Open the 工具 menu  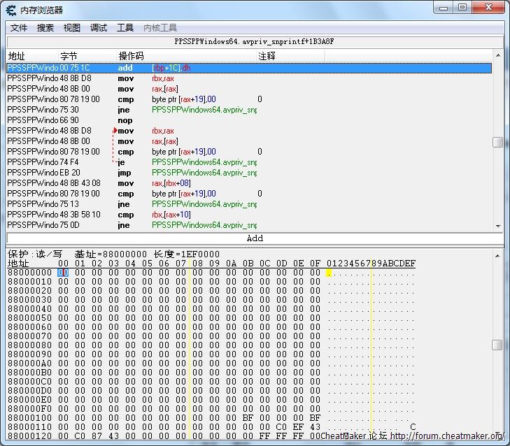[x=125, y=28]
